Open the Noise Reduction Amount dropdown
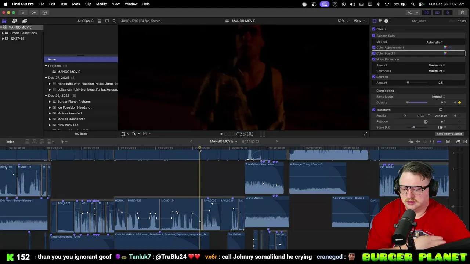Viewport: 470px width, 264px height. pos(437,65)
